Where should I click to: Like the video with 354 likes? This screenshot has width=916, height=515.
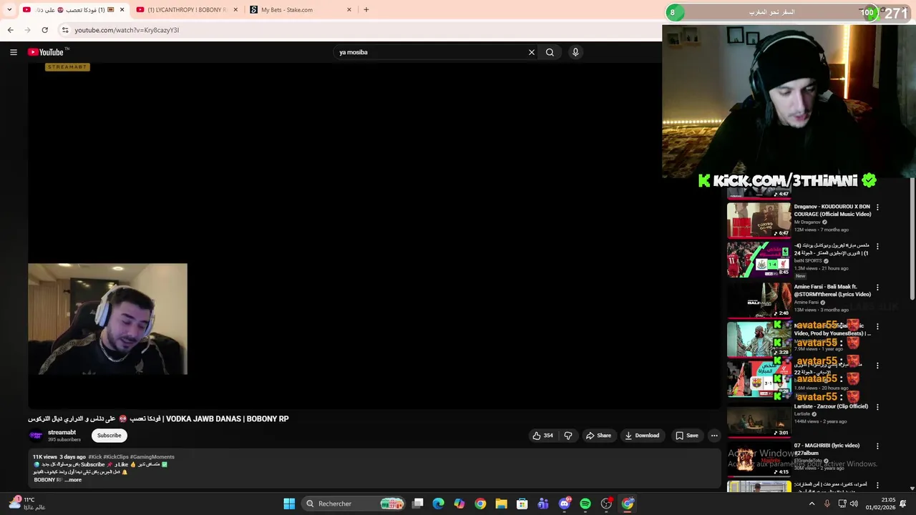point(542,436)
